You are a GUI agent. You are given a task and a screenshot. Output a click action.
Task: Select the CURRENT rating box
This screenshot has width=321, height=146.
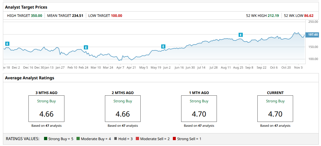[275, 108]
